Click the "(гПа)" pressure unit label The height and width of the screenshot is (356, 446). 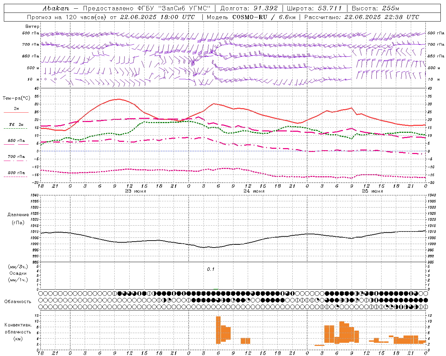(18, 223)
